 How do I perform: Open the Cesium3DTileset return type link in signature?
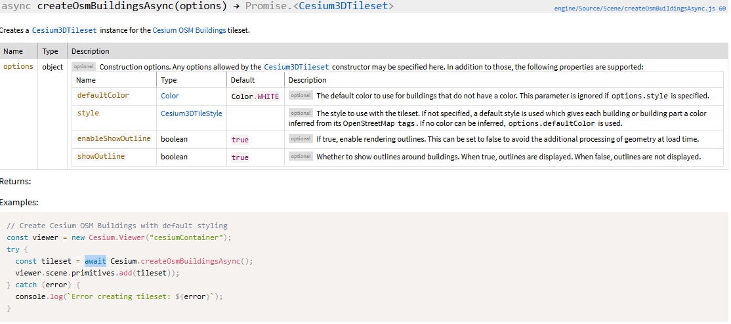click(x=343, y=6)
